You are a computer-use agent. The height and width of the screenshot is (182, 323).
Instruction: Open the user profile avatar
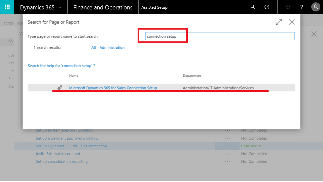coord(316,7)
